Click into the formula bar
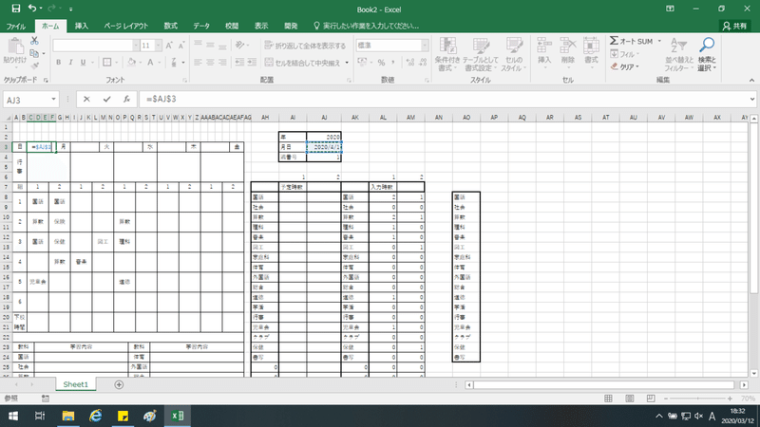This screenshot has width=760, height=427. coord(444,100)
